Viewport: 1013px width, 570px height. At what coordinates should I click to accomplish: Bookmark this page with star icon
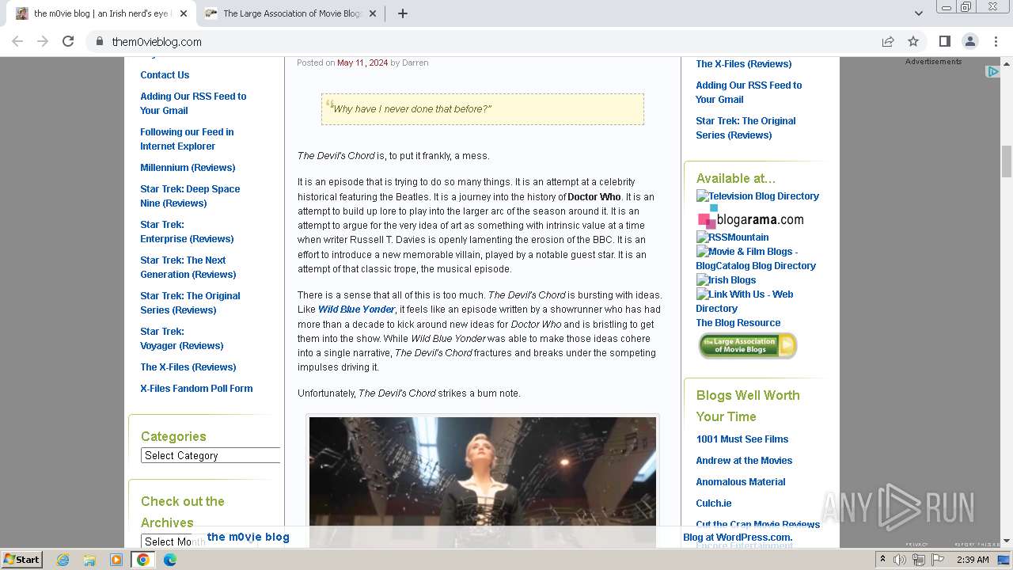pos(913,41)
